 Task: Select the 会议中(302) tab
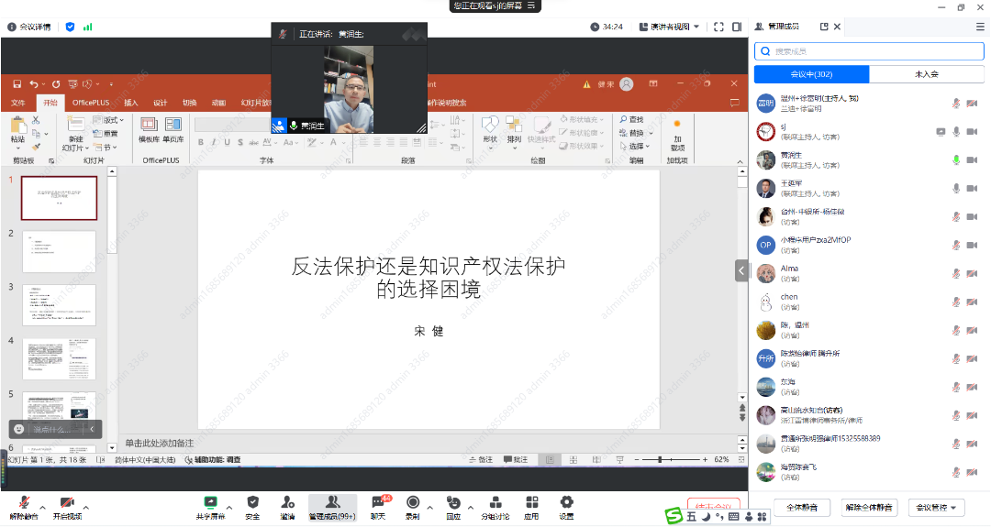point(811,74)
